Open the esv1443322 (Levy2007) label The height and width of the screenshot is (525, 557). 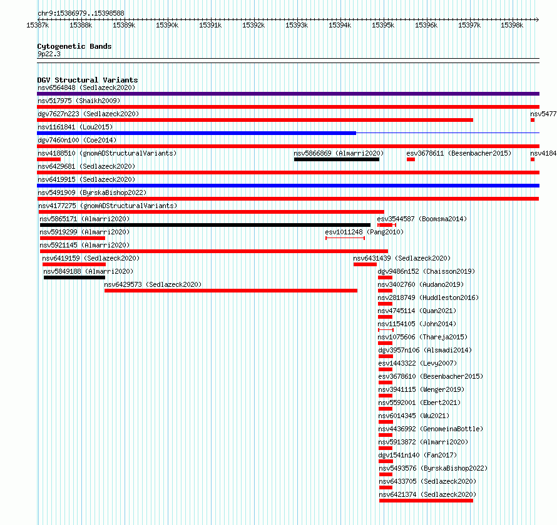pyautogui.click(x=418, y=363)
